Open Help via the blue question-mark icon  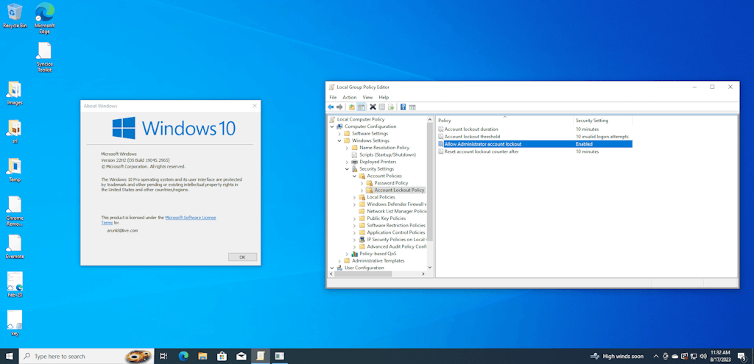(403, 107)
